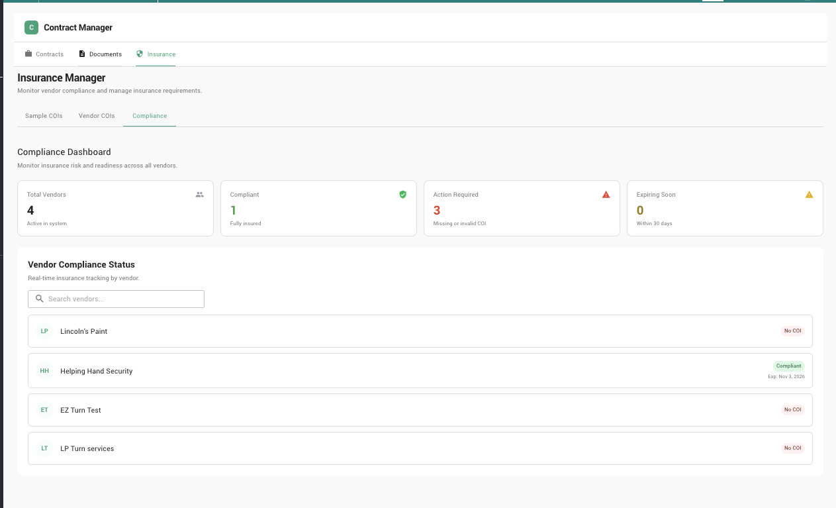Click the Within 30 days caption
836x508 pixels.
pyautogui.click(x=654, y=224)
